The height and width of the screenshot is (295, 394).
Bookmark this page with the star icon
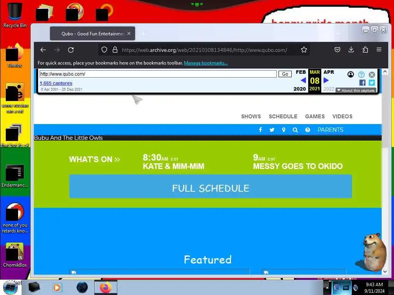[304, 50]
